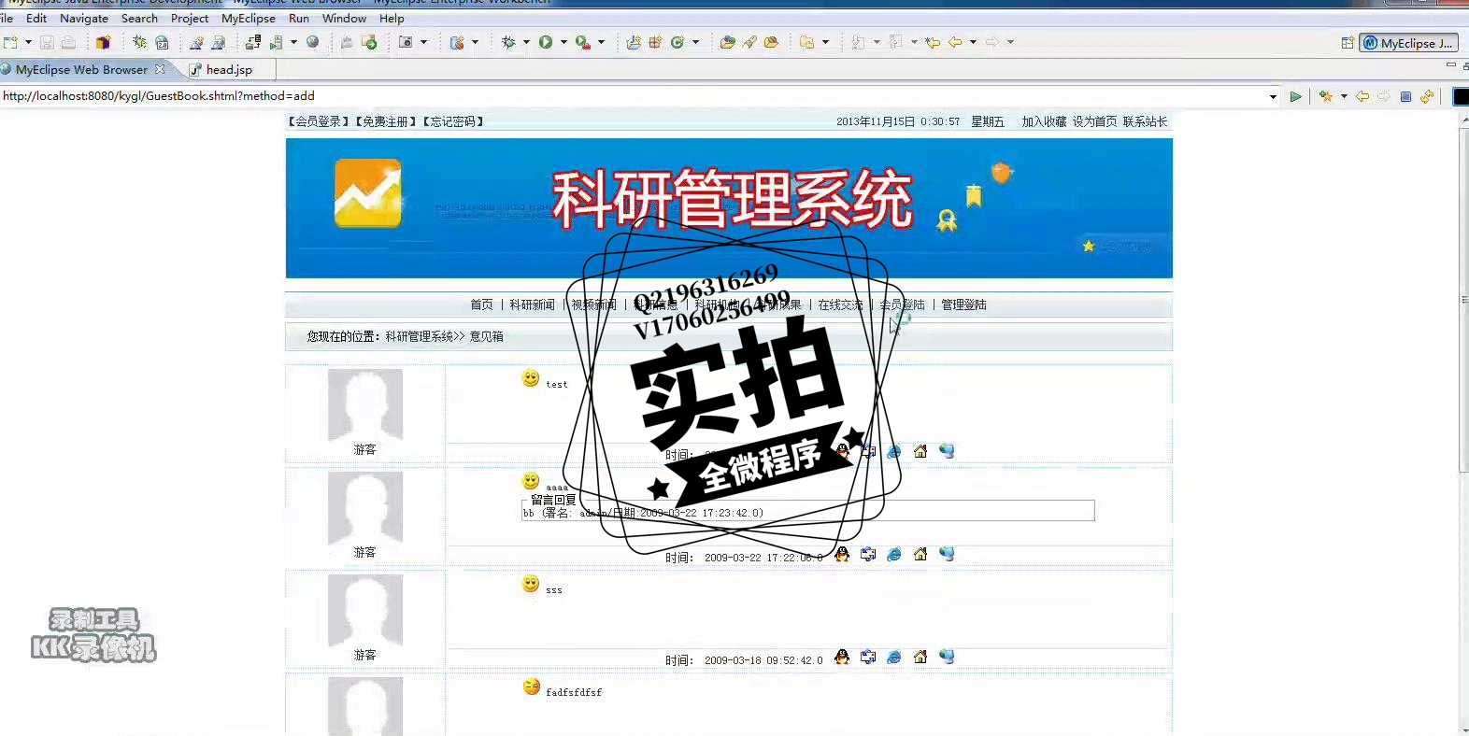Click the Debug bug toolbar icon
The image size is (1469, 736).
[508, 42]
